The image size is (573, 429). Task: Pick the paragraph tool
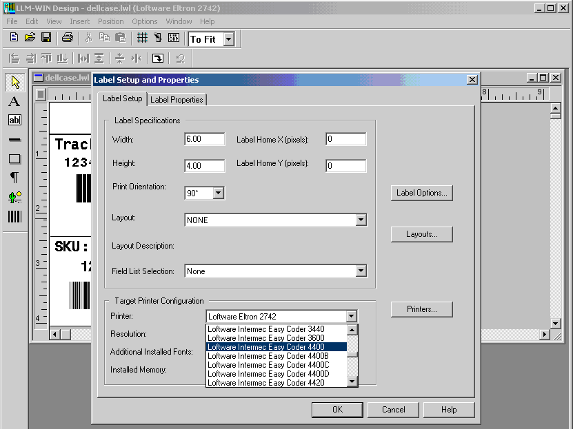[x=14, y=178]
